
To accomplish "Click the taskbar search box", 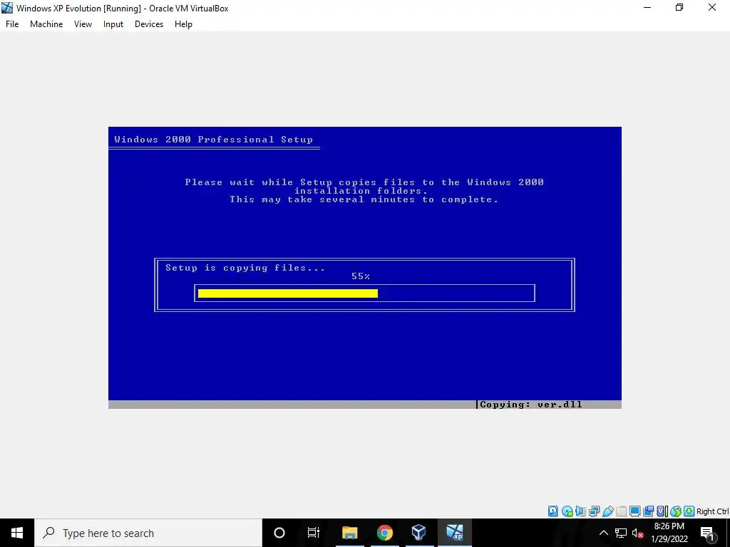I will click(x=148, y=533).
